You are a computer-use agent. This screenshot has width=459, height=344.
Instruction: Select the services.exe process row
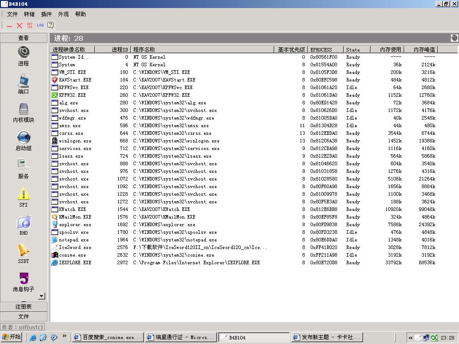243,148
